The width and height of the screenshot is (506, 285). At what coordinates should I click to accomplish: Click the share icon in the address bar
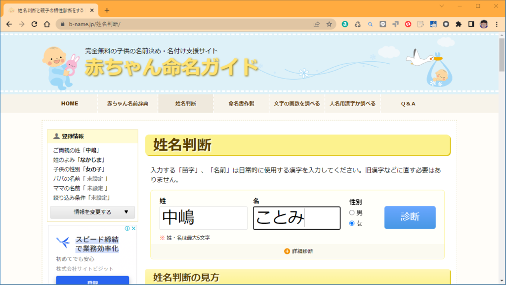316,23
